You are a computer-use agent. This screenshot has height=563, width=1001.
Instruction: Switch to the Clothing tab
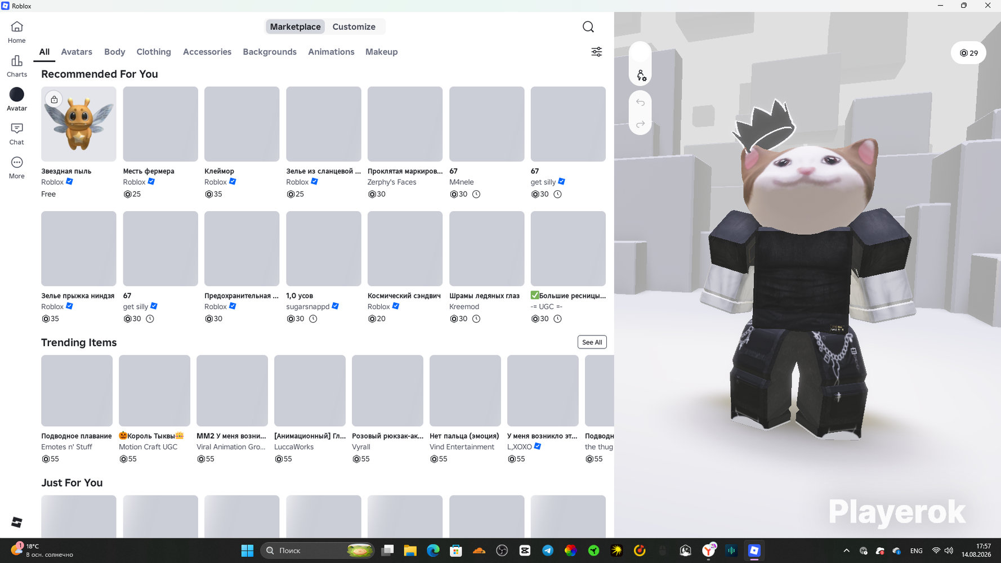coord(154,52)
